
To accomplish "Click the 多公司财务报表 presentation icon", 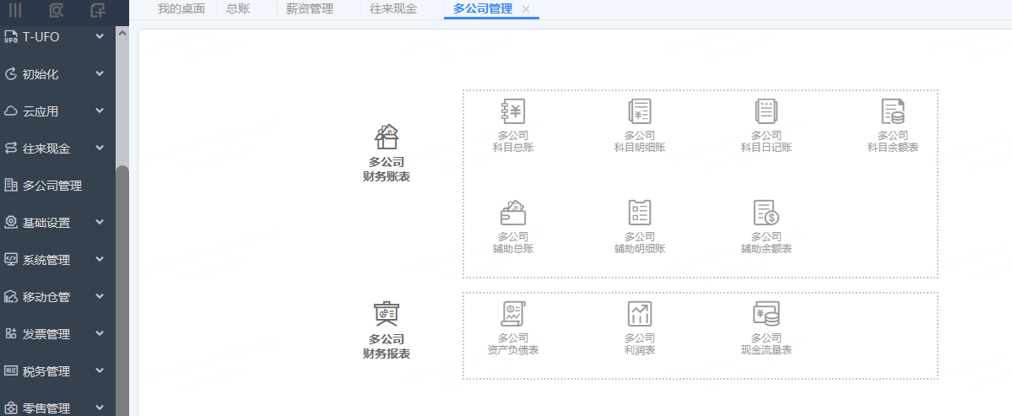I will [x=387, y=313].
